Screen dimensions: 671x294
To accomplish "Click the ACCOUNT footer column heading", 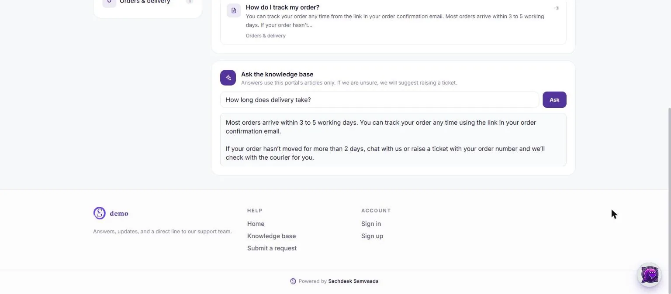I will point(376,211).
